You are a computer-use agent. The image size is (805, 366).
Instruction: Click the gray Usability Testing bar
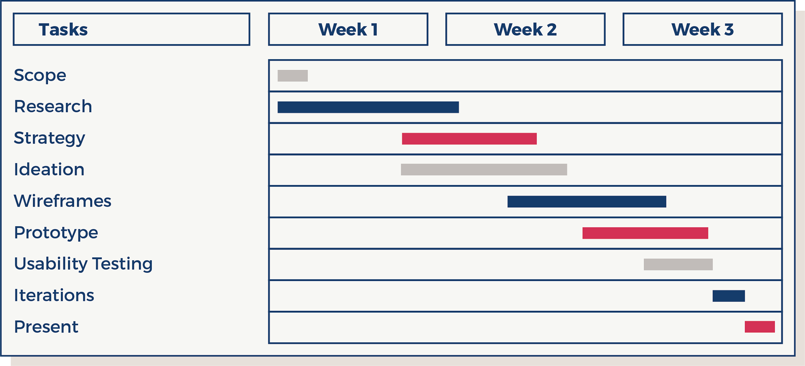(x=678, y=264)
